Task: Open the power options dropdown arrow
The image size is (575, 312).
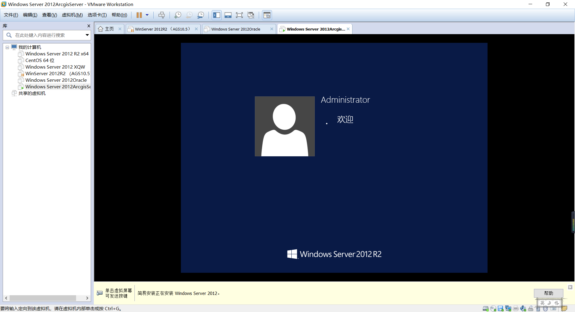Action: (x=147, y=15)
